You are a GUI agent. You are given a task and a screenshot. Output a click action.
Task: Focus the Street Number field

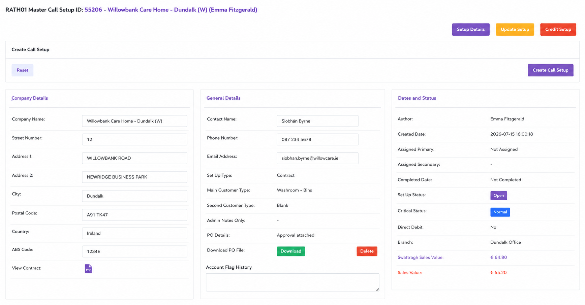(x=134, y=140)
